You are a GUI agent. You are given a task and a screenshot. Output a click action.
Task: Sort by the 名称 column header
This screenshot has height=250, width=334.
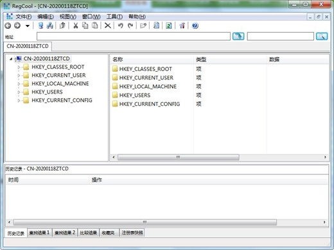(152, 60)
